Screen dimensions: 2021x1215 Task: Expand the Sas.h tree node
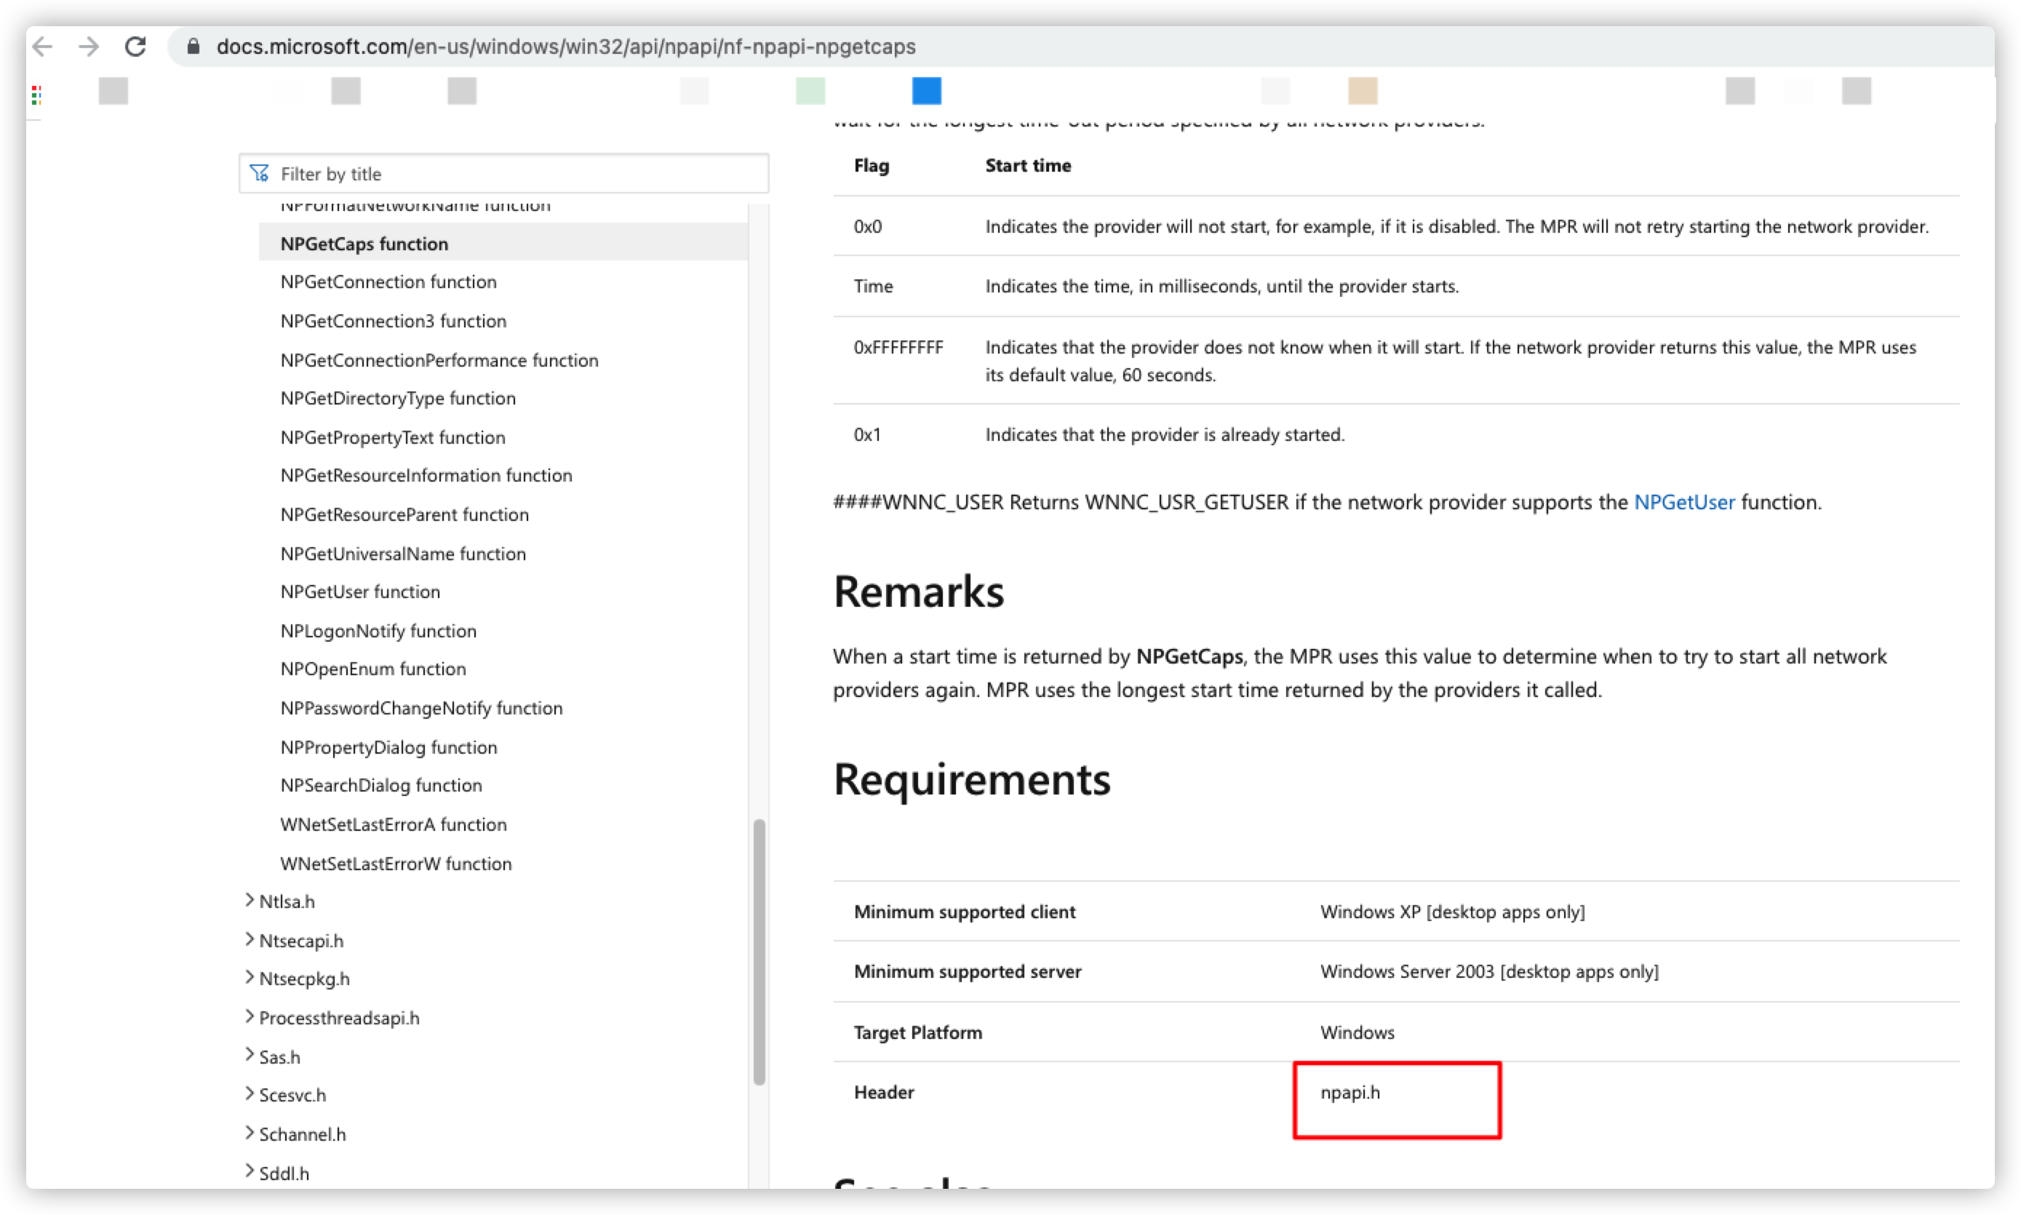[249, 1056]
